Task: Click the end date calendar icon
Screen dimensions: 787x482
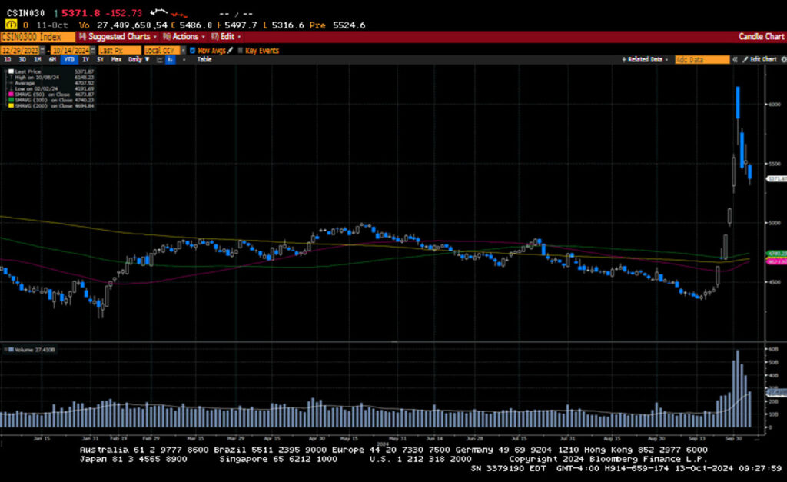Action: [91, 51]
